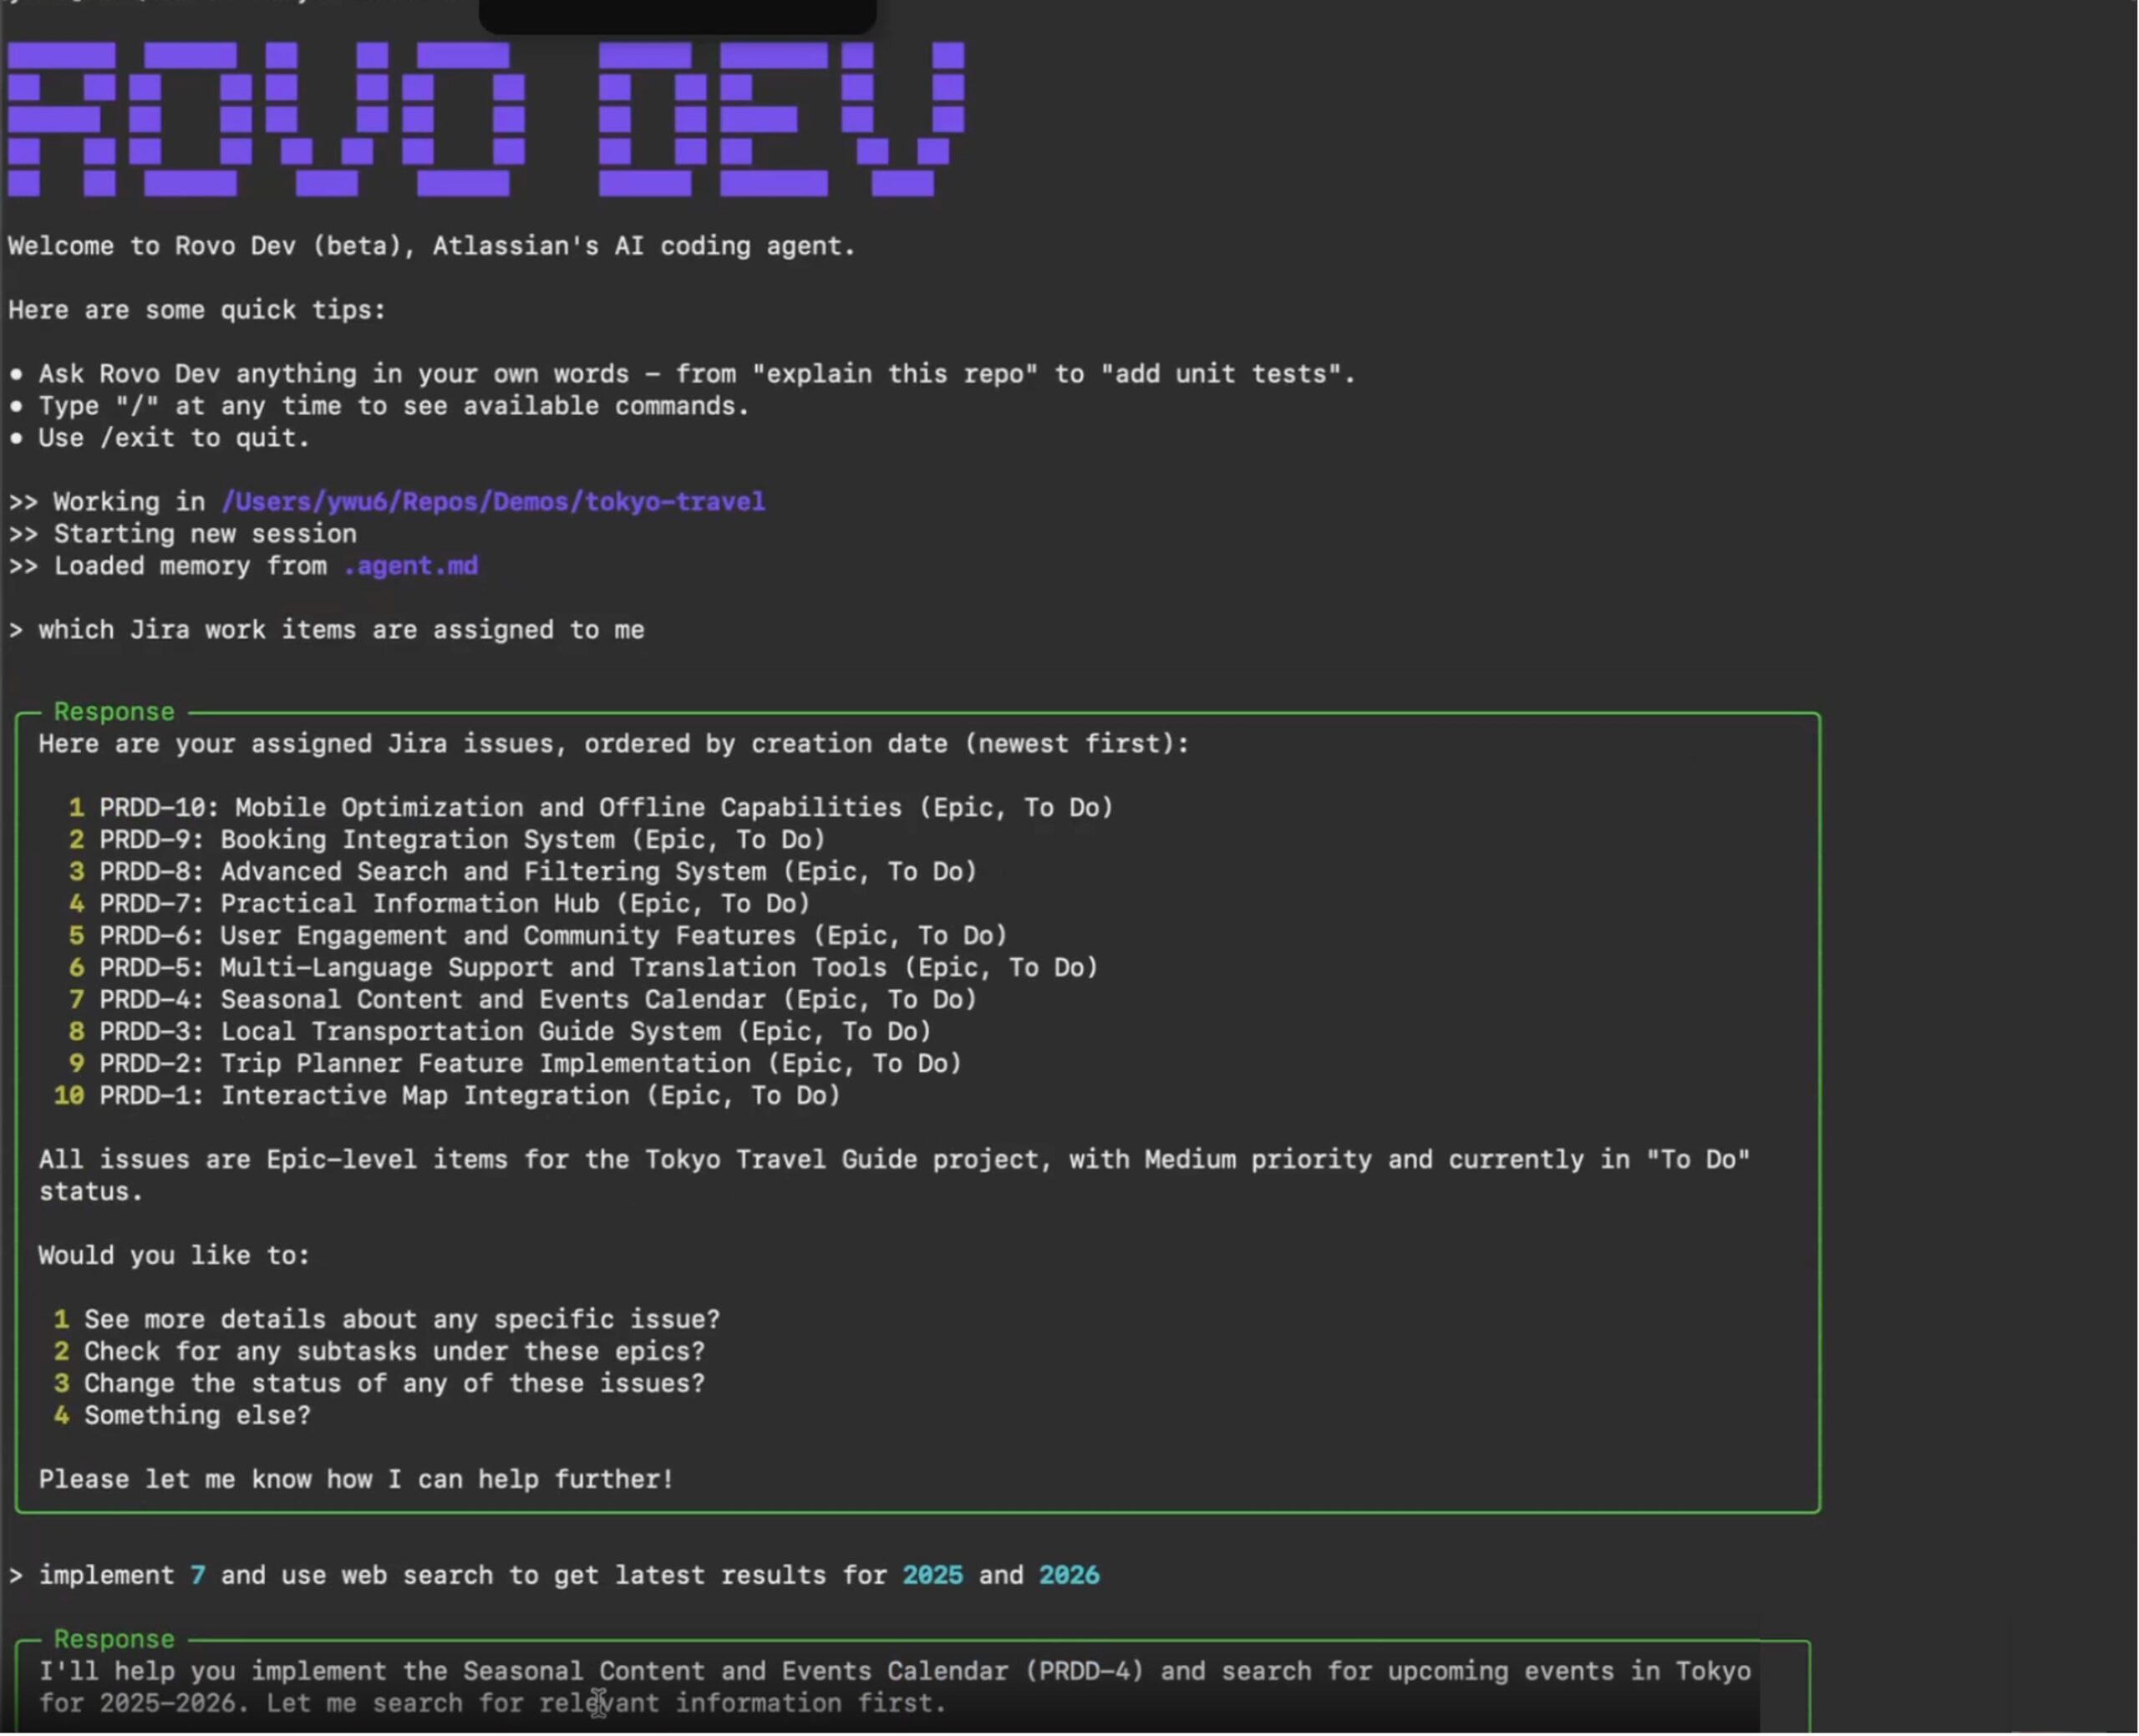Click the /Users/ywu6/Repos/Demos/tokyo-travel path
The height and width of the screenshot is (1736, 2139).
493,502
